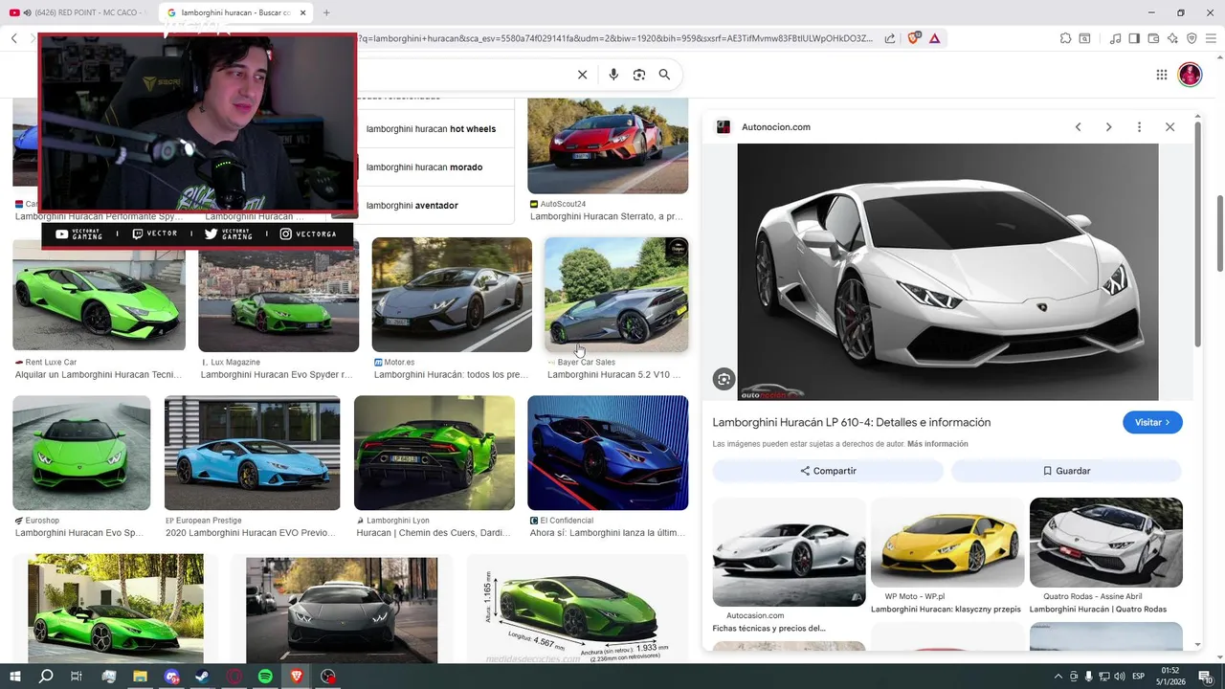Viewport: 1225px width, 689px height.
Task: Clear the Google search box text
Action: tap(582, 75)
